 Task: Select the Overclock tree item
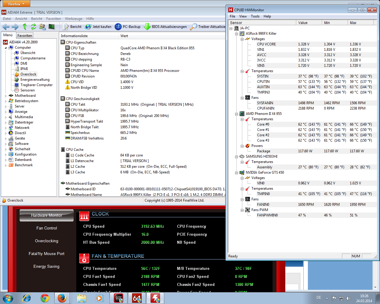tap(28, 74)
